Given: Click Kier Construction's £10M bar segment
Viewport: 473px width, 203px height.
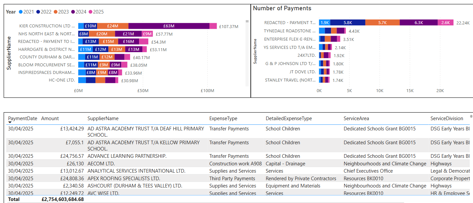Looking at the screenshot, I should 91,26.
